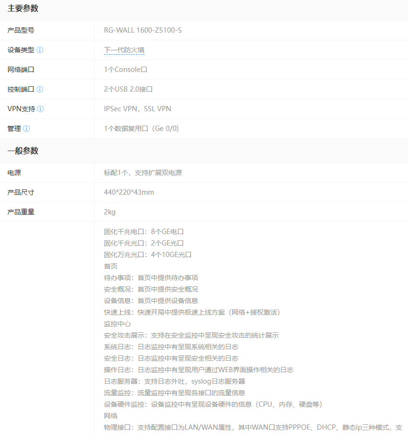Select the value 1个Console口
This screenshot has width=408, height=435.
tap(126, 70)
